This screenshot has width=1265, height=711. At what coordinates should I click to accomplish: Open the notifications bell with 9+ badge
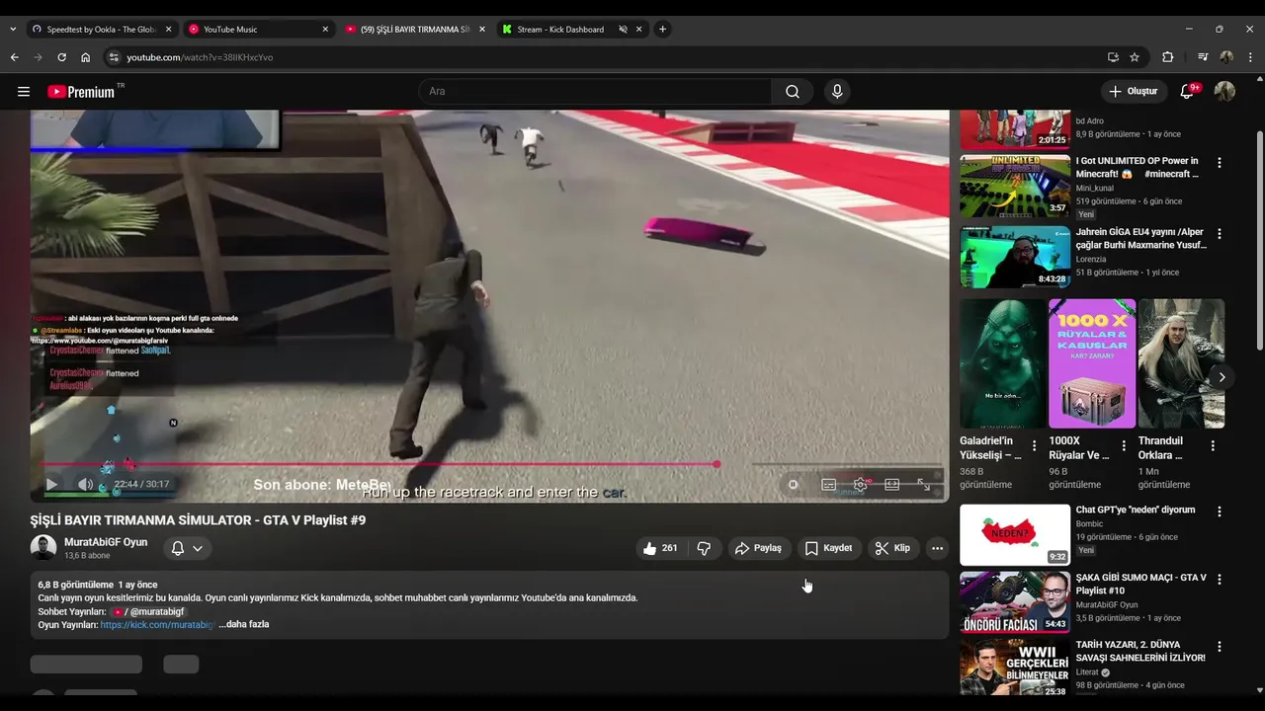click(x=1188, y=92)
